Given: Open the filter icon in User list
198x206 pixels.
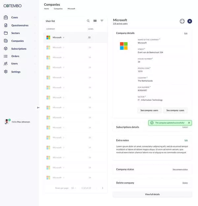Looking at the screenshot, I should 102,20.
